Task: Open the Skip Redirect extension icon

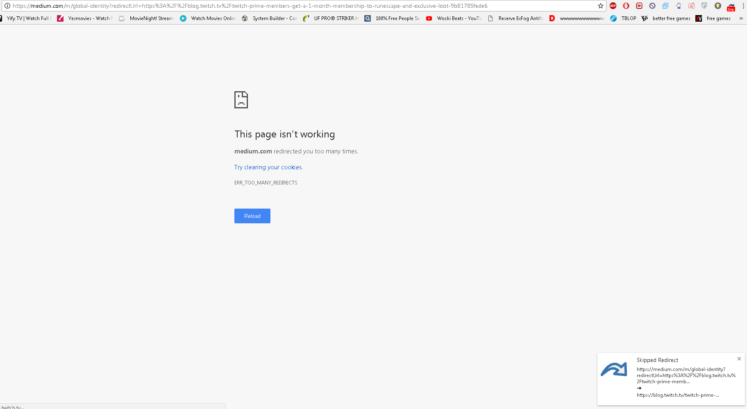Action: (x=731, y=7)
